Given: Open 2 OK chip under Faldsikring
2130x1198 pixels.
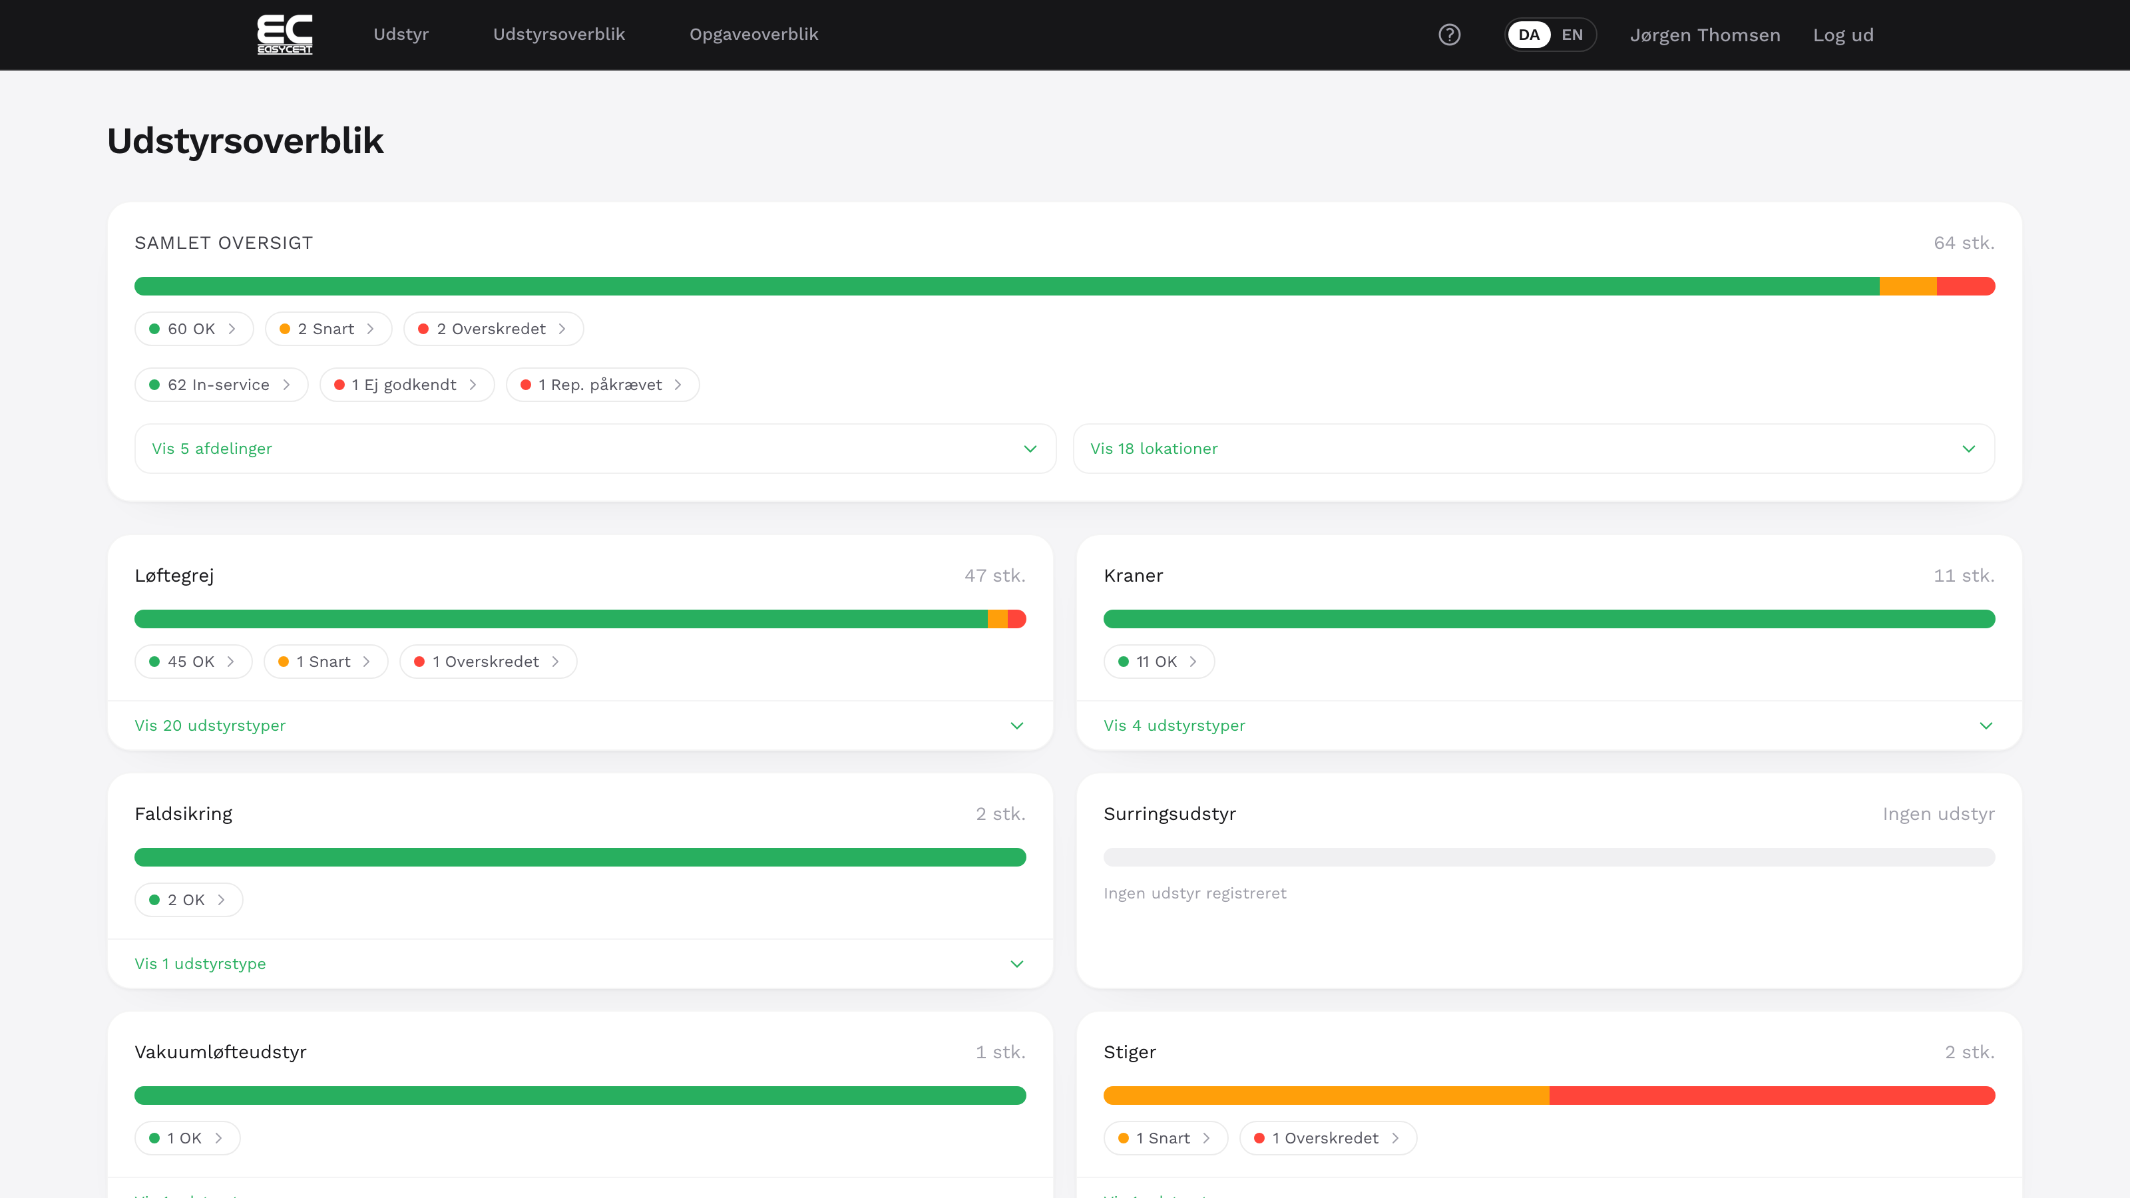Looking at the screenshot, I should 188,900.
